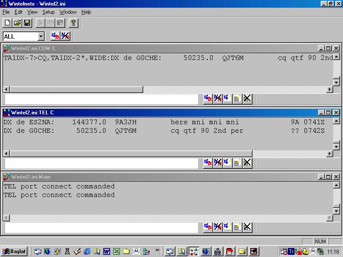Viewport: 343px width, 257px height.
Task: Click the Başlat start button
Action: [x=14, y=251]
